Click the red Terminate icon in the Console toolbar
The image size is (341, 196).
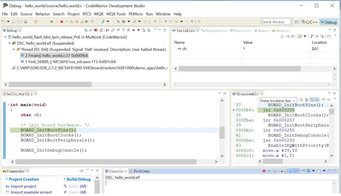coord(264,171)
